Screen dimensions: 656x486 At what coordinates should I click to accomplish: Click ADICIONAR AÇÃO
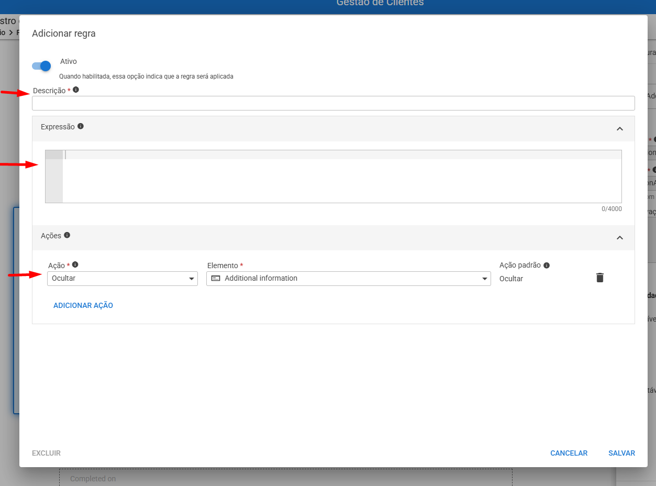83,305
